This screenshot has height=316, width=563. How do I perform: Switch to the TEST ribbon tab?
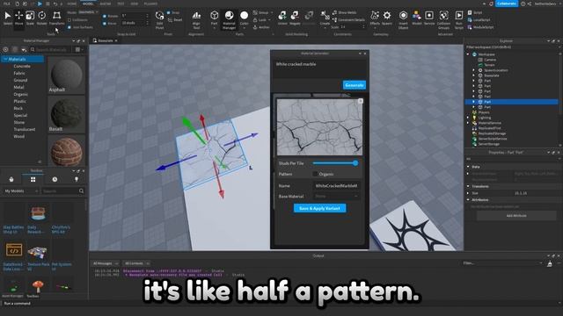[x=121, y=4]
